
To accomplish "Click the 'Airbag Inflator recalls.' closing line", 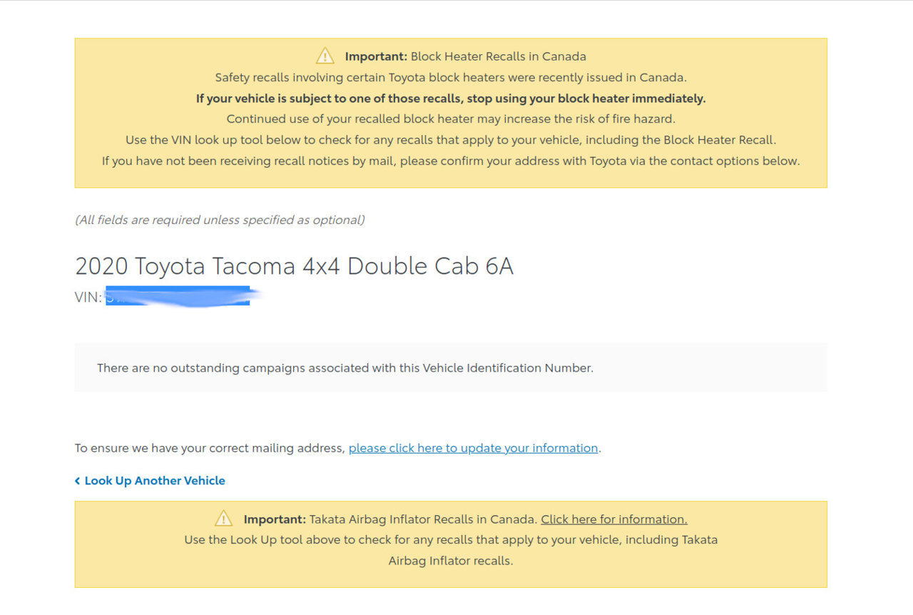I will [451, 561].
